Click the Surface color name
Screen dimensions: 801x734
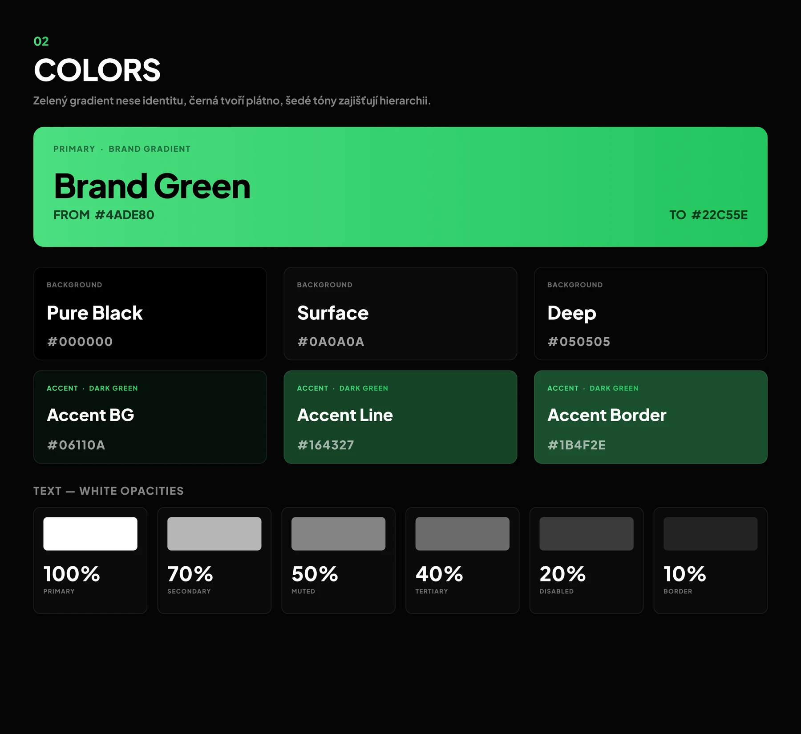333,313
